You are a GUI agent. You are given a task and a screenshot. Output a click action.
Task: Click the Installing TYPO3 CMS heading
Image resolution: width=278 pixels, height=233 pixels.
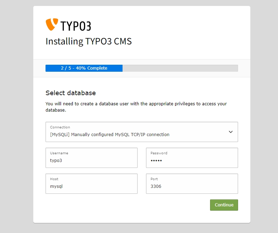tap(89, 41)
